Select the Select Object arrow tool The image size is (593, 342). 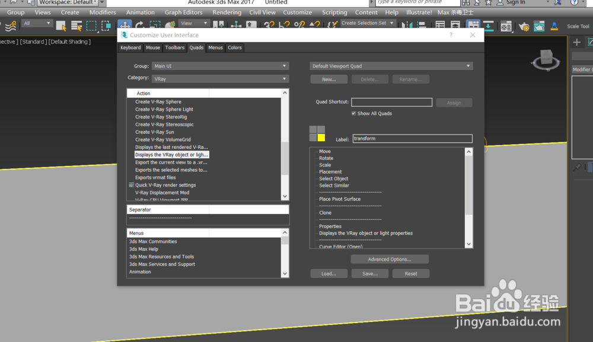coord(61,25)
